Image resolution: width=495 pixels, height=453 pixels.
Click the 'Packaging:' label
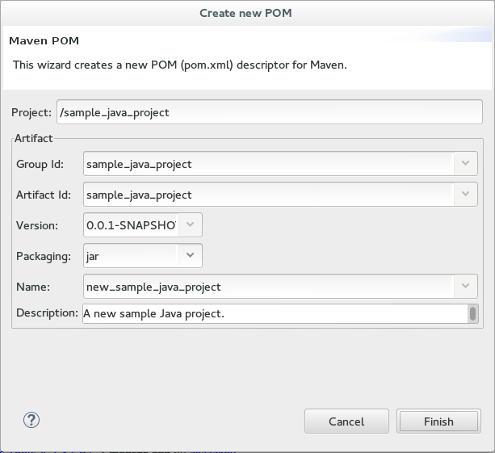coord(44,256)
